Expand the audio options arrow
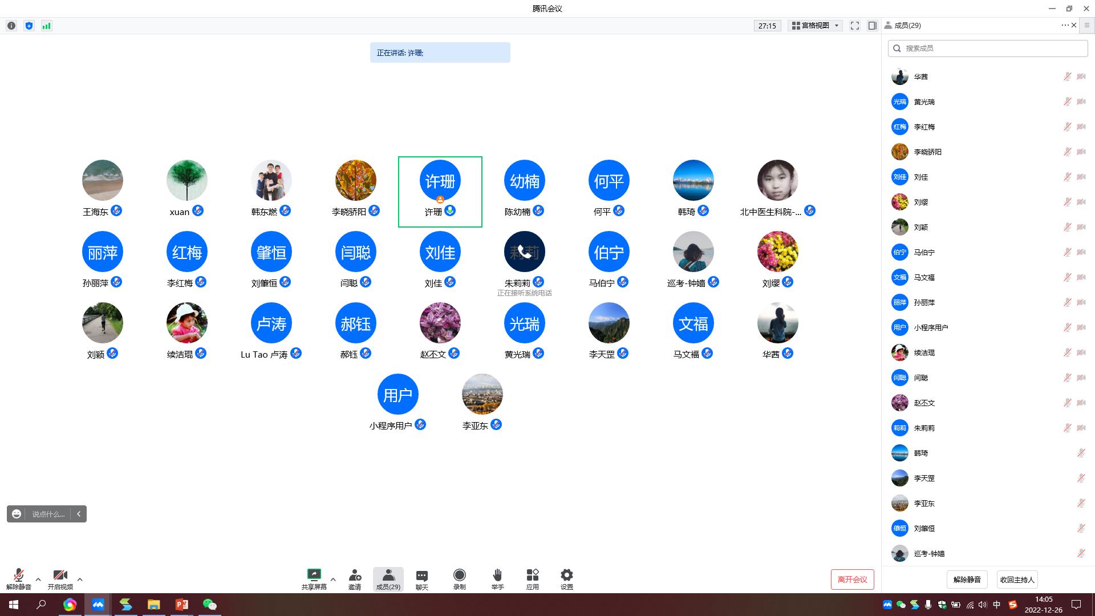1095x616 pixels. [38, 579]
